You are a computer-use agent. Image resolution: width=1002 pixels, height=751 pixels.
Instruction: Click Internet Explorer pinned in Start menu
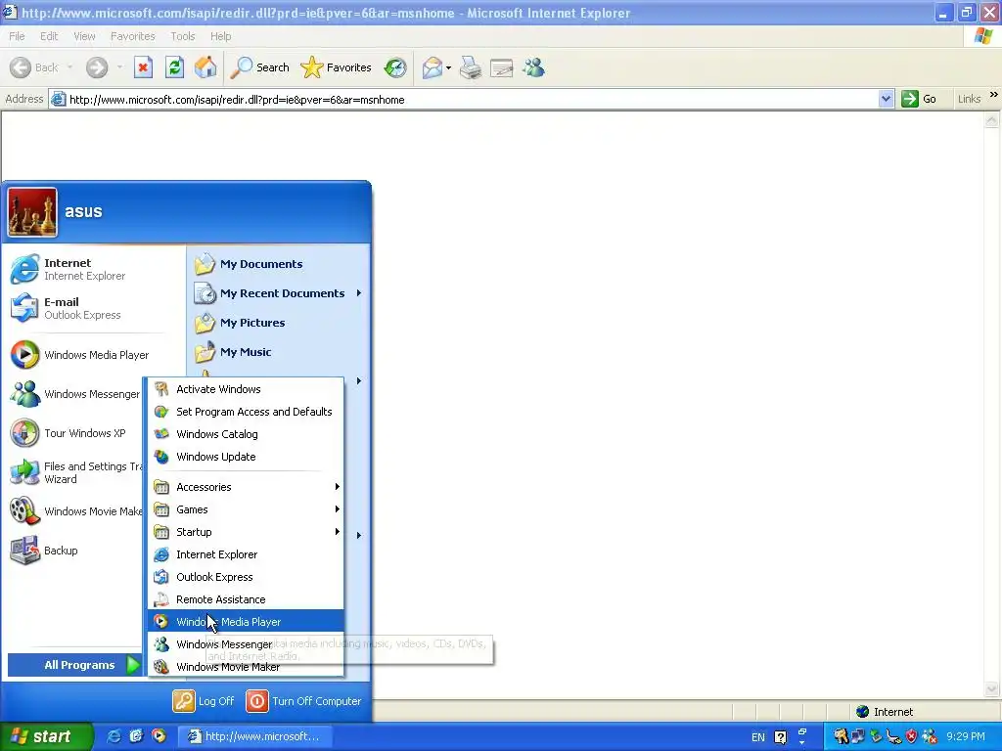tap(95, 269)
